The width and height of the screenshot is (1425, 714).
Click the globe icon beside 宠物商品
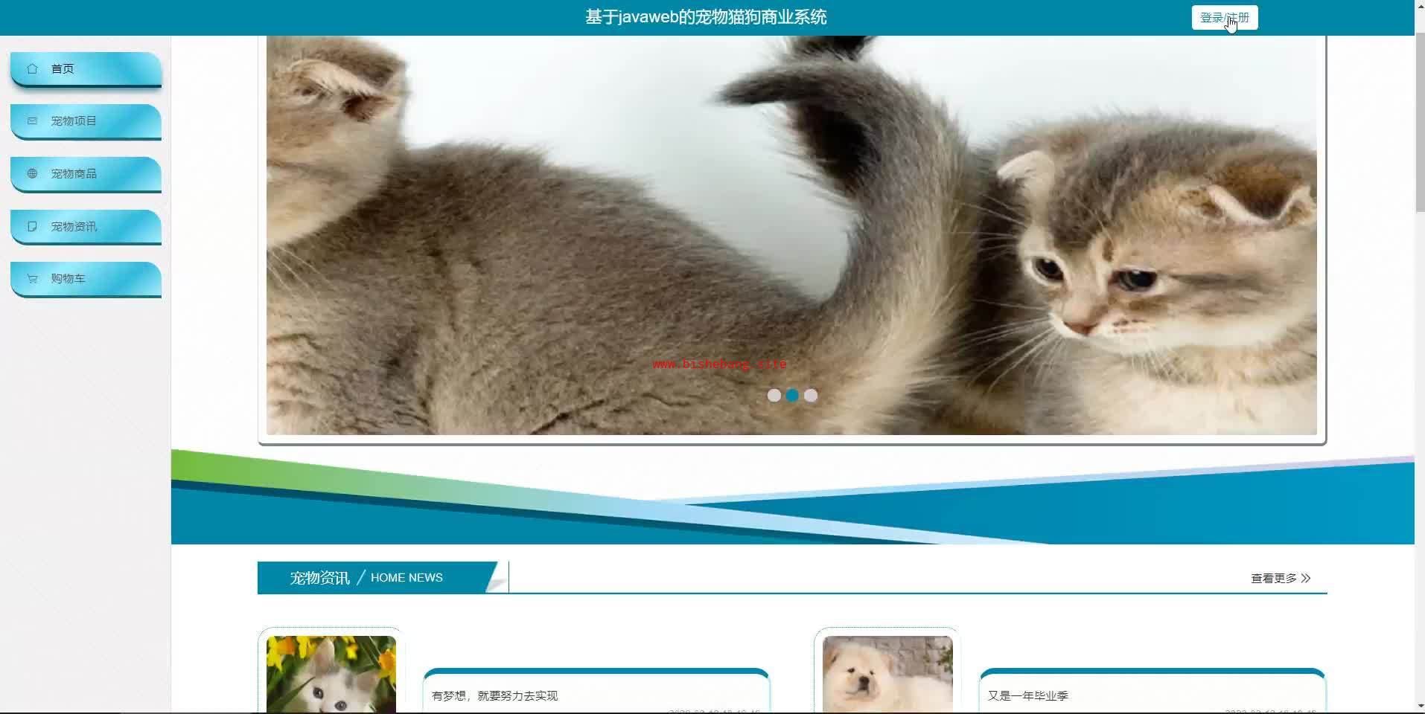click(x=32, y=173)
